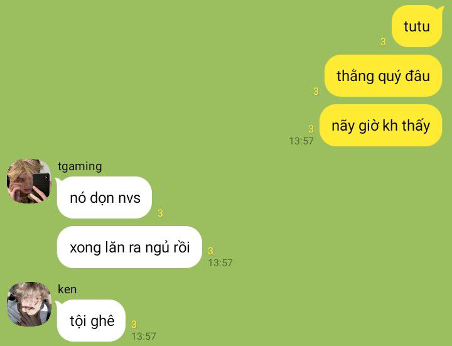
Task: Open ken's profile avatar
Action: (29, 304)
